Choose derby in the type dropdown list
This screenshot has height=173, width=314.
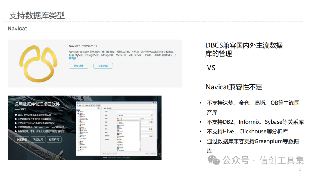tap(128, 129)
